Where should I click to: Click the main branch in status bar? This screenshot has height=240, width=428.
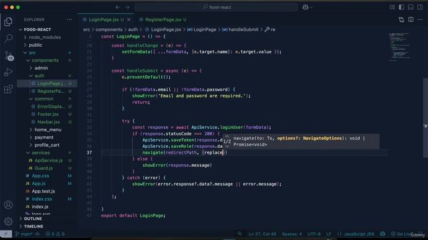tap(24, 234)
